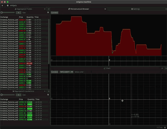Open tools icon in Aggregated Liquidations panel
This screenshot has width=167, height=129.
pyautogui.click(x=48, y=95)
